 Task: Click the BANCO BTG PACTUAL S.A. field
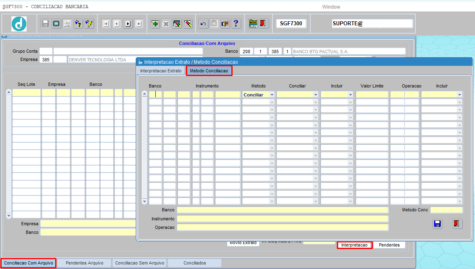pyautogui.click(x=349, y=52)
